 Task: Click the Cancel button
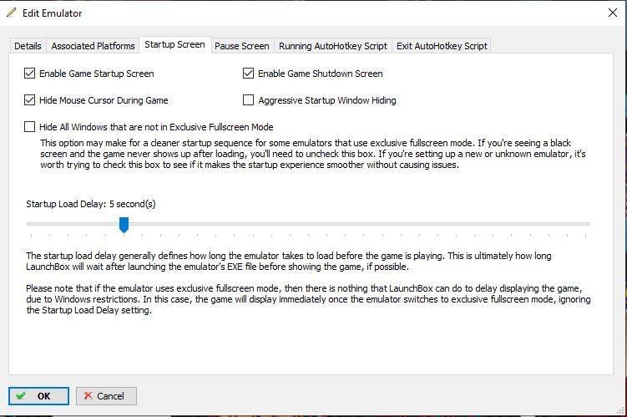click(x=106, y=396)
